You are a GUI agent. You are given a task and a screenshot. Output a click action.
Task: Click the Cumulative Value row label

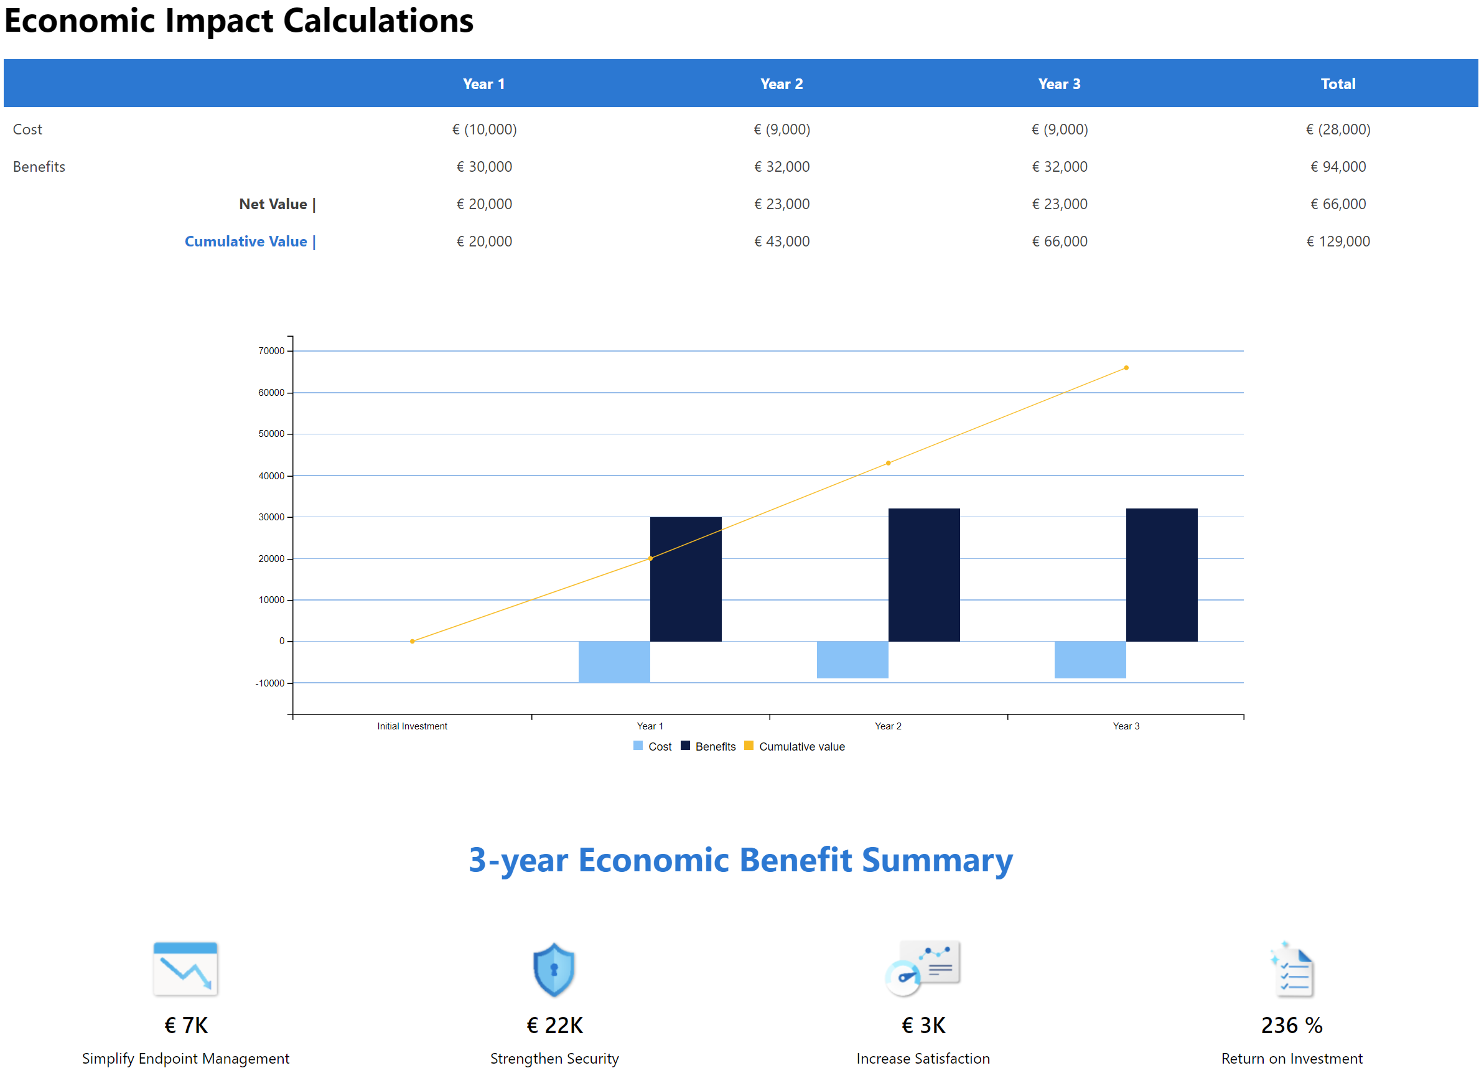tap(250, 241)
